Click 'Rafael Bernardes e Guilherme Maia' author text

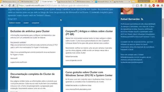tap(78, 85)
